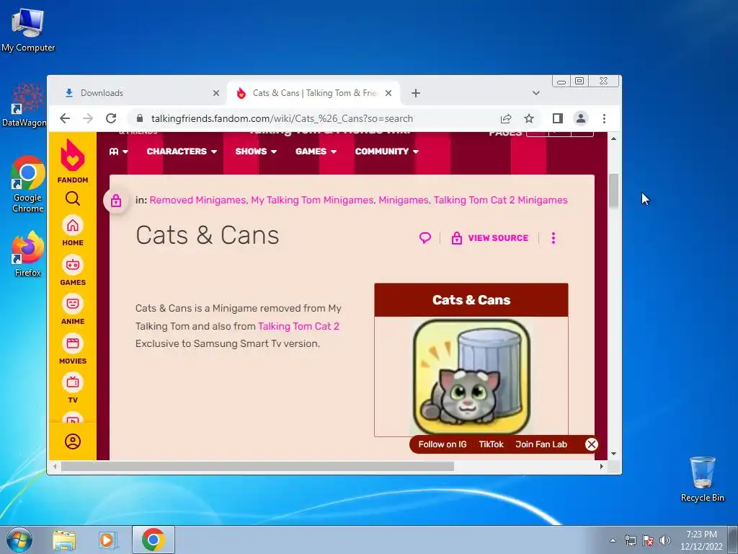The height and width of the screenshot is (554, 738).
Task: Launch Firefox from the desktop
Action: tap(28, 254)
